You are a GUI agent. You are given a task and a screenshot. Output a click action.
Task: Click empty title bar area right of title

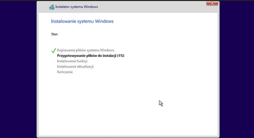point(151,7)
